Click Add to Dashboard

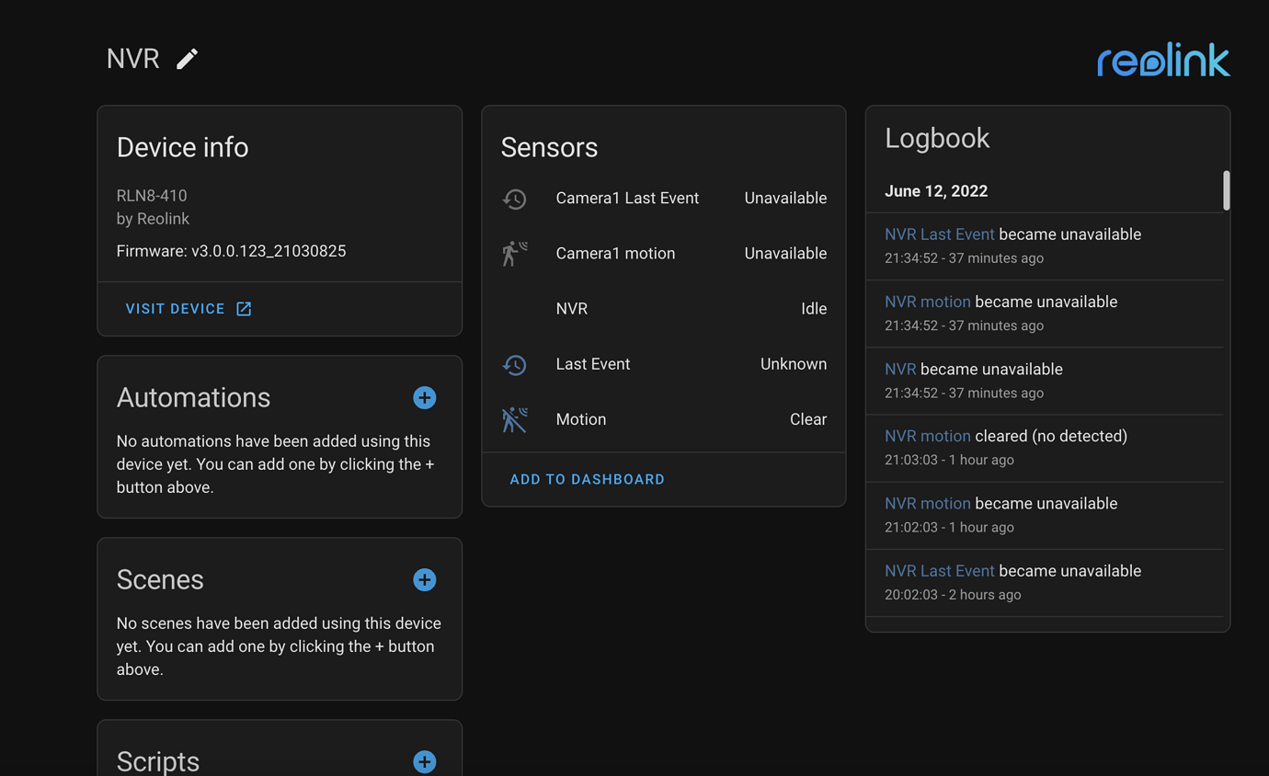[x=587, y=479]
